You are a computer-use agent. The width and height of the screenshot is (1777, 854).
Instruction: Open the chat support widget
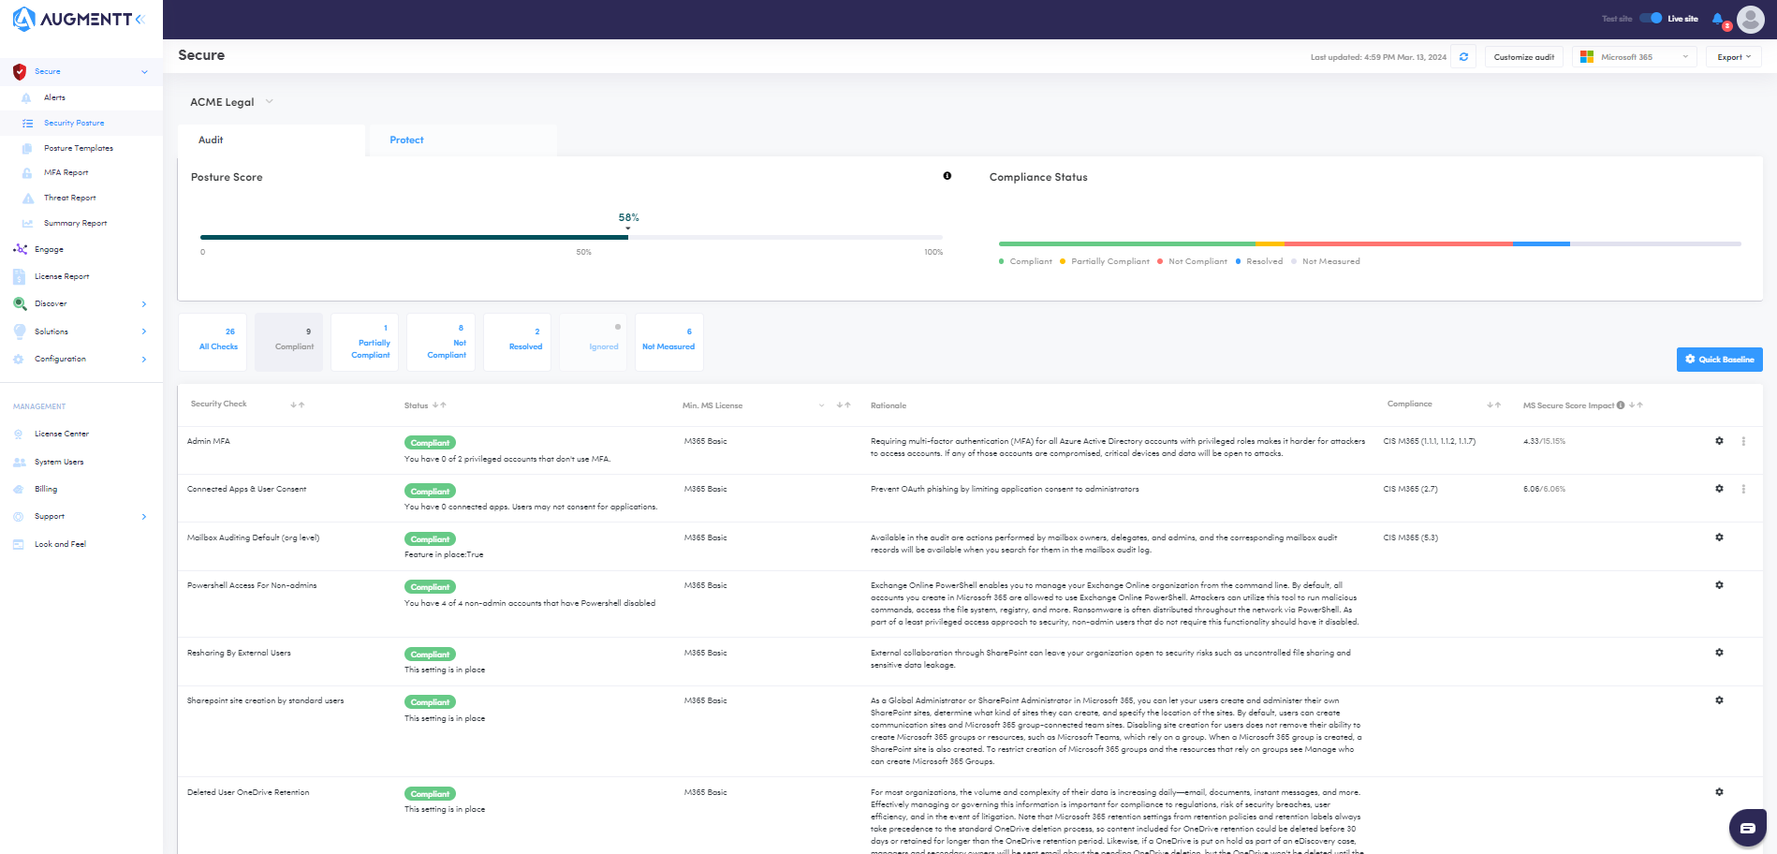[1747, 828]
